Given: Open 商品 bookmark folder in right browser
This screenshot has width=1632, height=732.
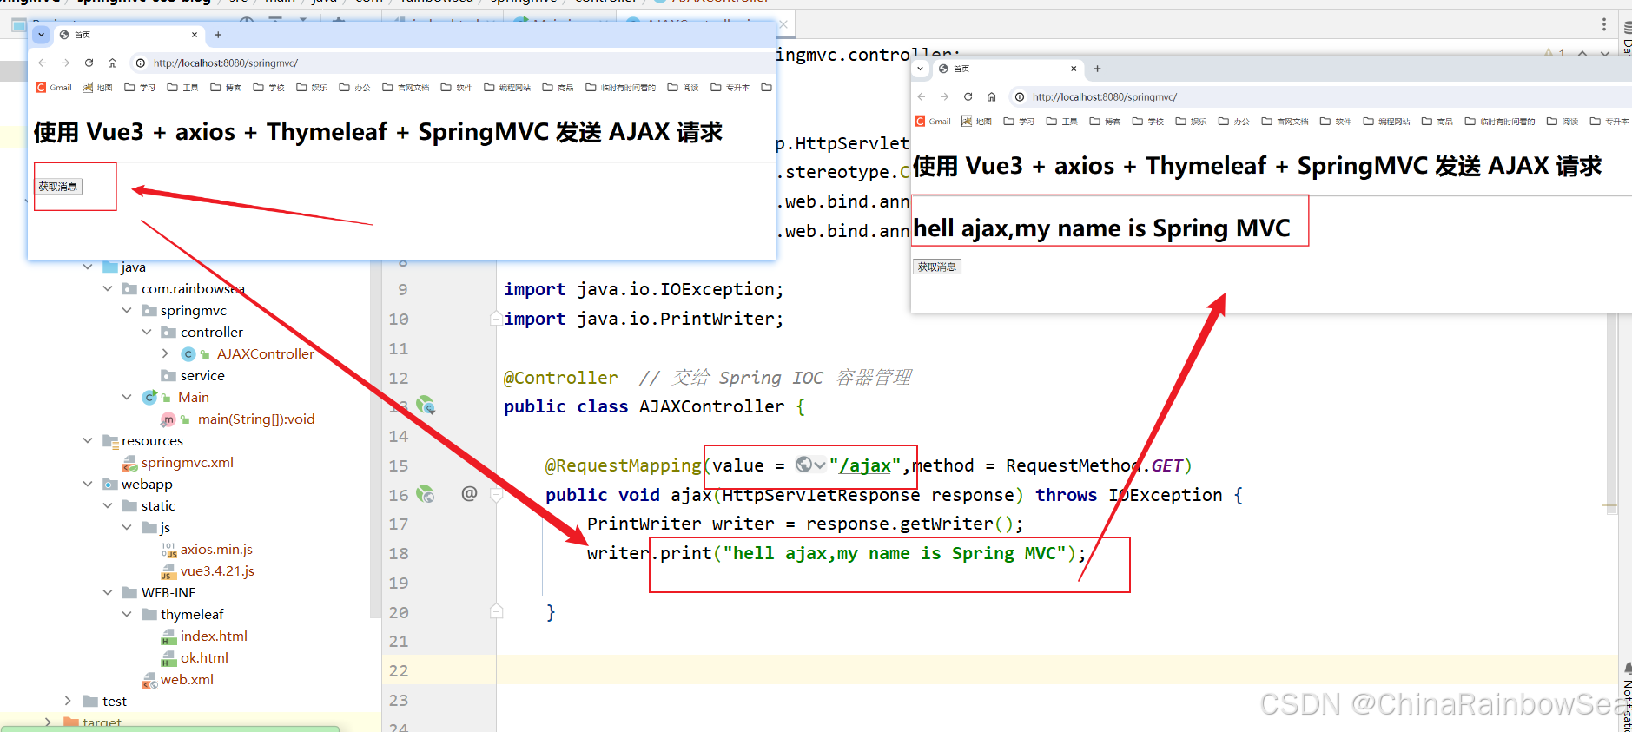Looking at the screenshot, I should (x=1437, y=122).
